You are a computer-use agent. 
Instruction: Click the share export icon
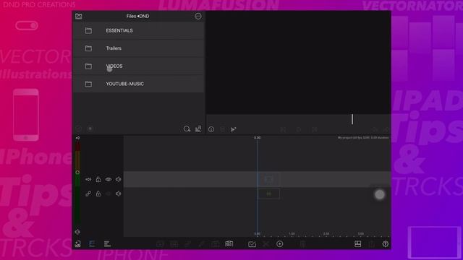pos(371,244)
